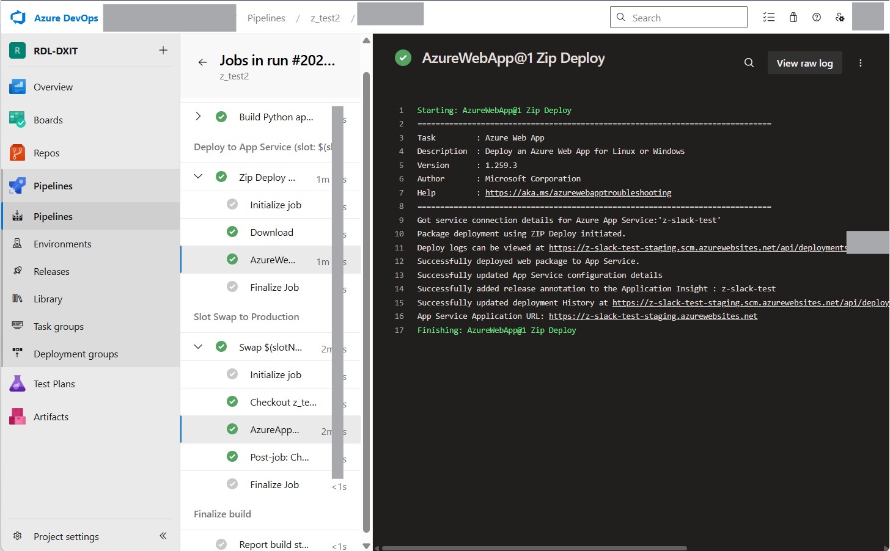Image resolution: width=890 pixels, height=551 pixels.
Task: Open the Help question mark icon
Action: click(817, 17)
